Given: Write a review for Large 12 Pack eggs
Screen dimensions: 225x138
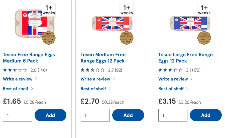Looking at the screenshot, I should pyautogui.click(x=175, y=79).
